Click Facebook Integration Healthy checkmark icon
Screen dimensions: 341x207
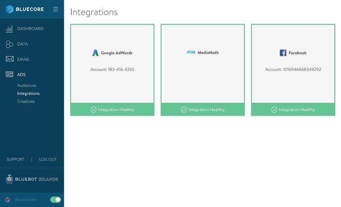point(274,109)
